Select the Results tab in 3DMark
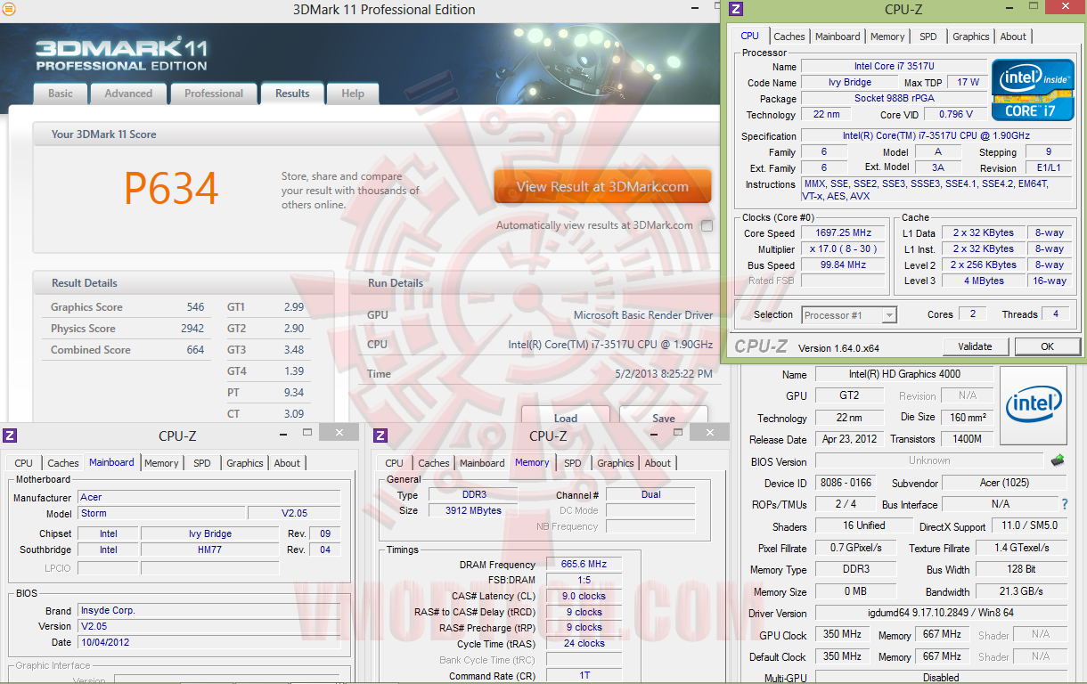 click(292, 94)
